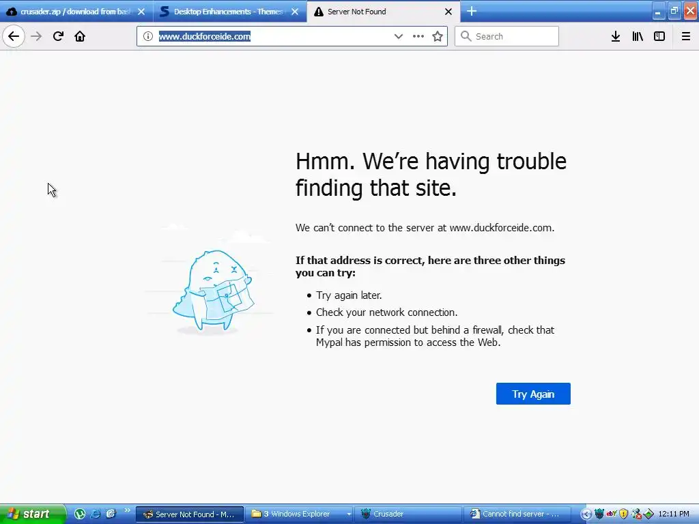This screenshot has height=524, width=699.
Task: Click the eBay tray icon
Action: coord(612,514)
